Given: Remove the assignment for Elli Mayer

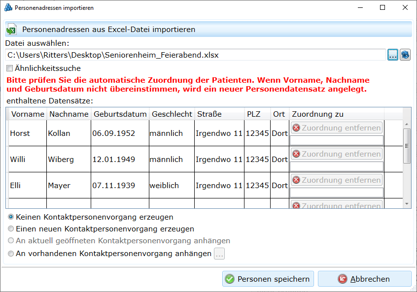Looking at the screenshot, I should (x=337, y=180).
